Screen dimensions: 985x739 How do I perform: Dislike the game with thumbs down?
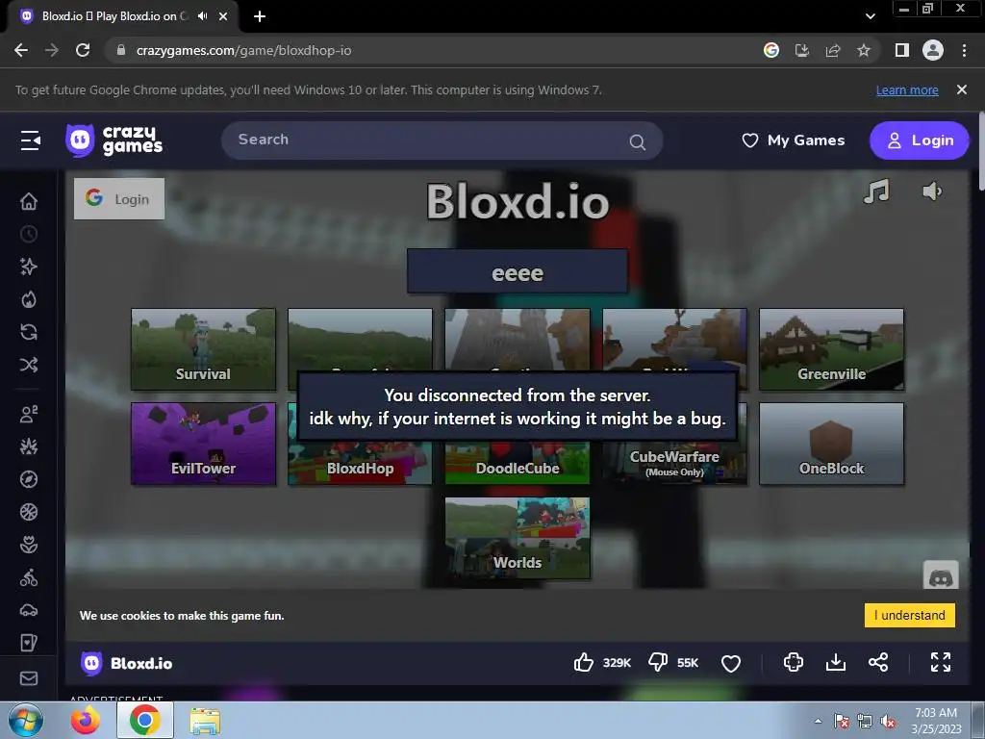(658, 662)
